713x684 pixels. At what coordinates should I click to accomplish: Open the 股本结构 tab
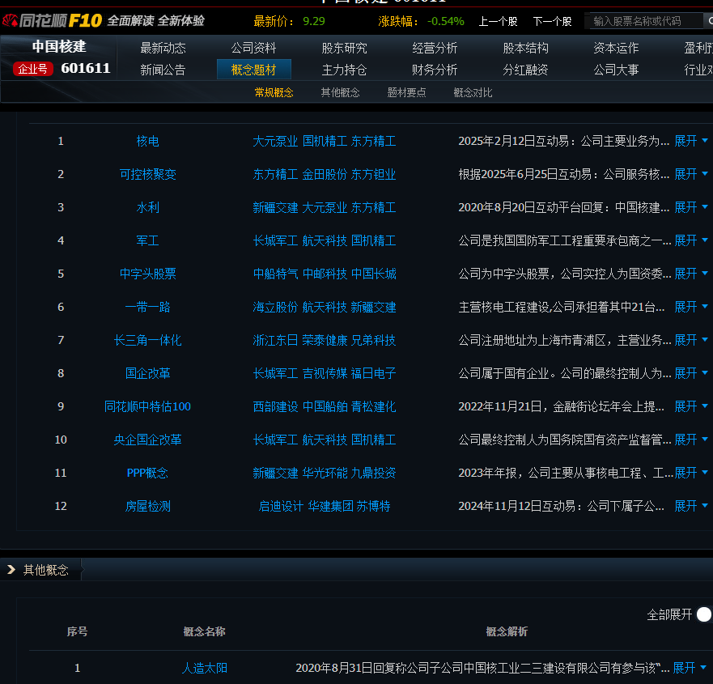(525, 48)
